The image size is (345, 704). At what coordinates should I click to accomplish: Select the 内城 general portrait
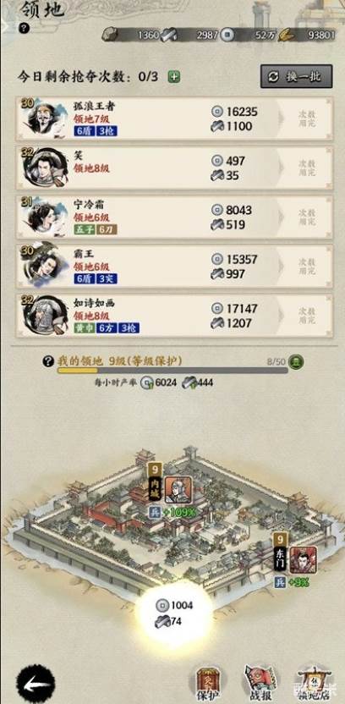point(178,490)
